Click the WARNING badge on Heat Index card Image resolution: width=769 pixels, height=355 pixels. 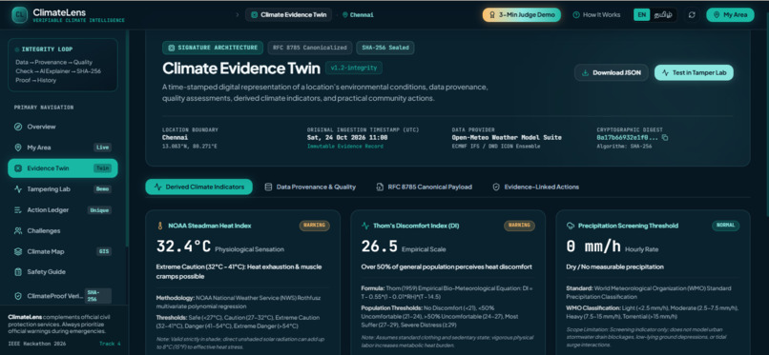(314, 226)
